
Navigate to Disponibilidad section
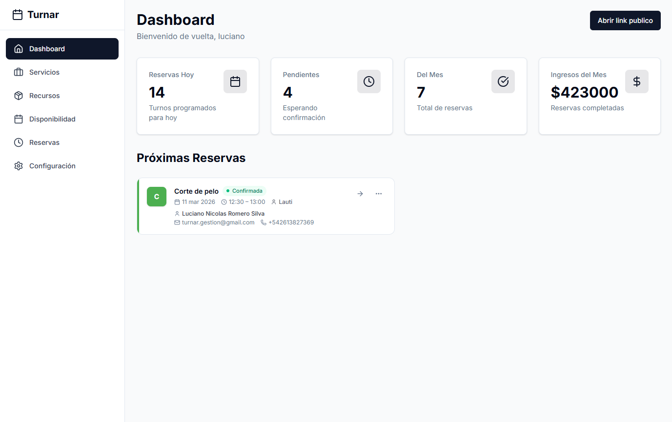pyautogui.click(x=52, y=119)
